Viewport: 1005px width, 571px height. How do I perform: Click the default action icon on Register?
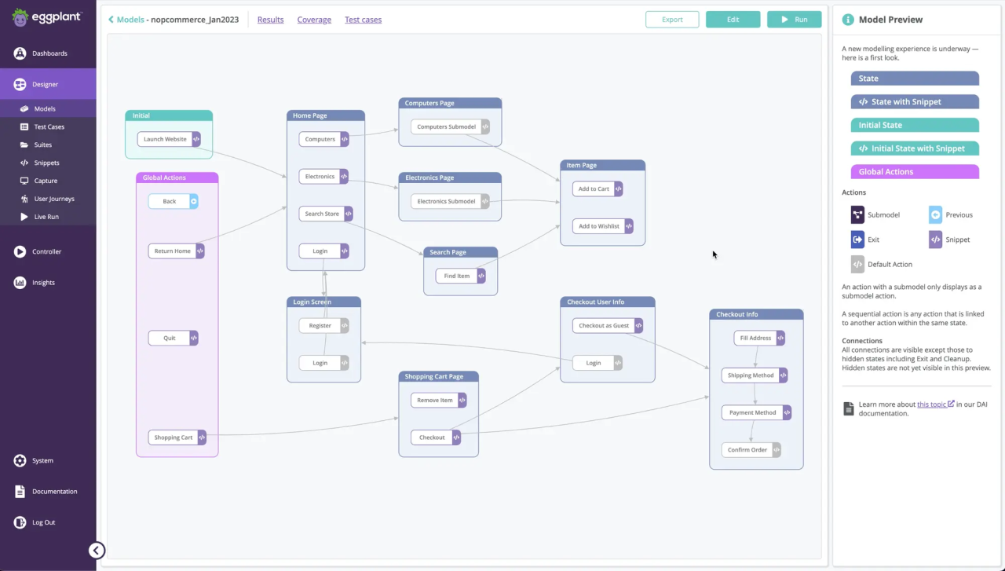tap(344, 325)
